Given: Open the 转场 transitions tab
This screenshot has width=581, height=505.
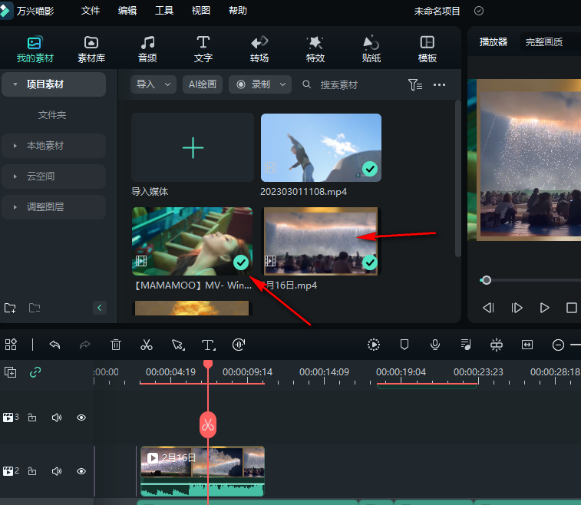Looking at the screenshot, I should pyautogui.click(x=259, y=49).
